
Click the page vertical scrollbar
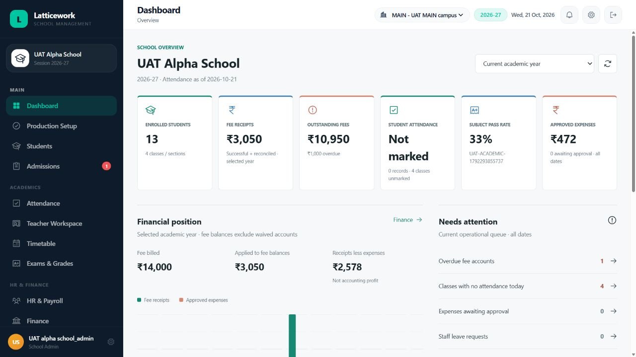pos(633,114)
